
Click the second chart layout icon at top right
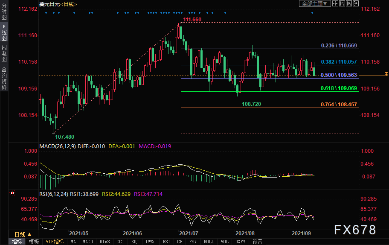[342, 3]
